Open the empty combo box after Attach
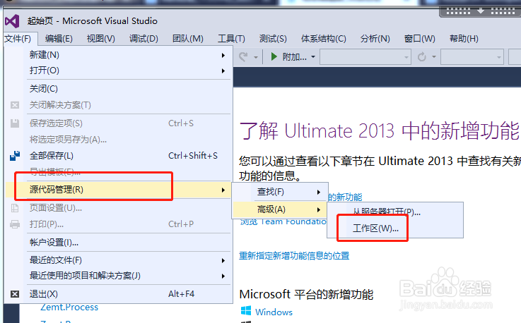 365,57
